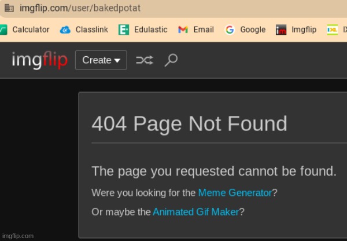Follow the Animated Gif Maker link
Image resolution: width=347 pixels, height=241 pixels.
[195, 212]
